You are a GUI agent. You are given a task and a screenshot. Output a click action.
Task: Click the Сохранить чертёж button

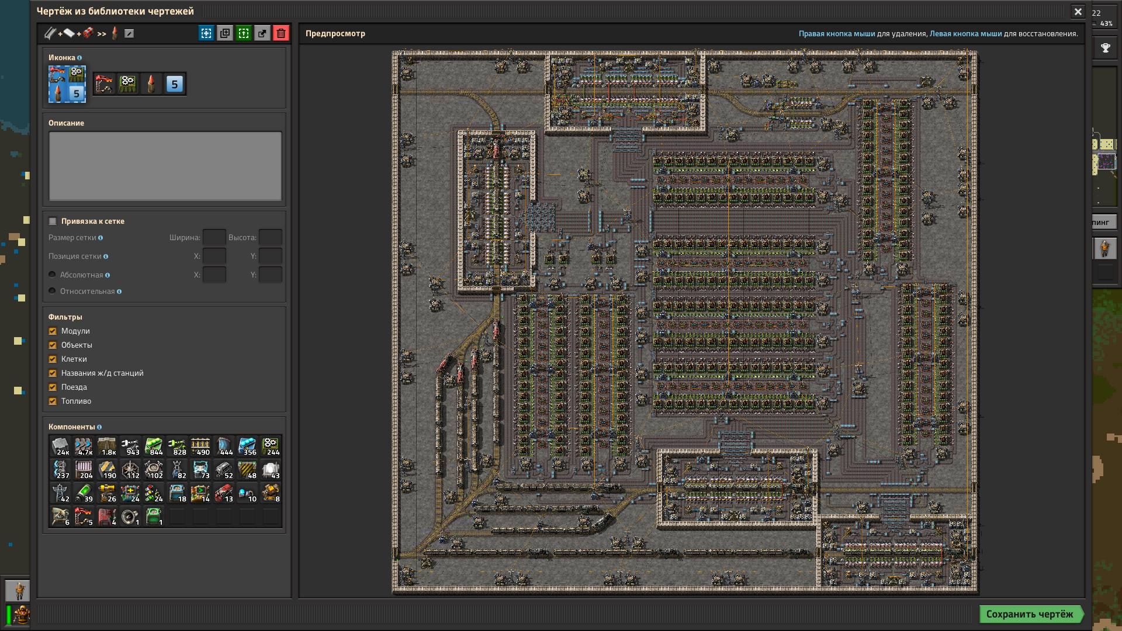tap(1031, 614)
